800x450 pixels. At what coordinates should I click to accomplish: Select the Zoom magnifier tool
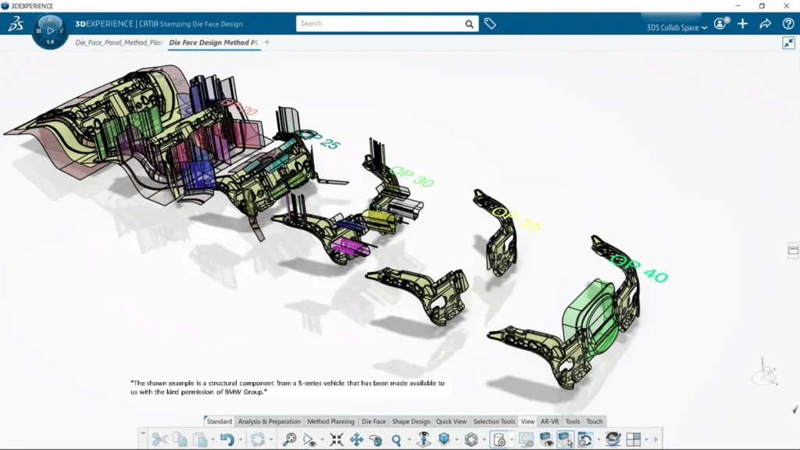[x=396, y=439]
